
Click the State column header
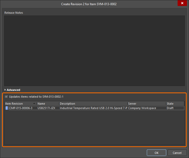(175, 104)
